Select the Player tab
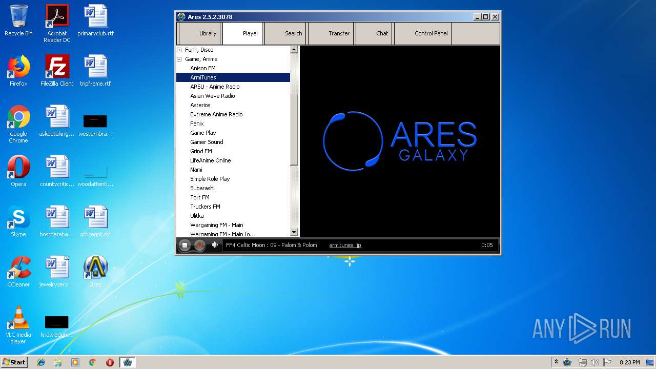 [242, 33]
